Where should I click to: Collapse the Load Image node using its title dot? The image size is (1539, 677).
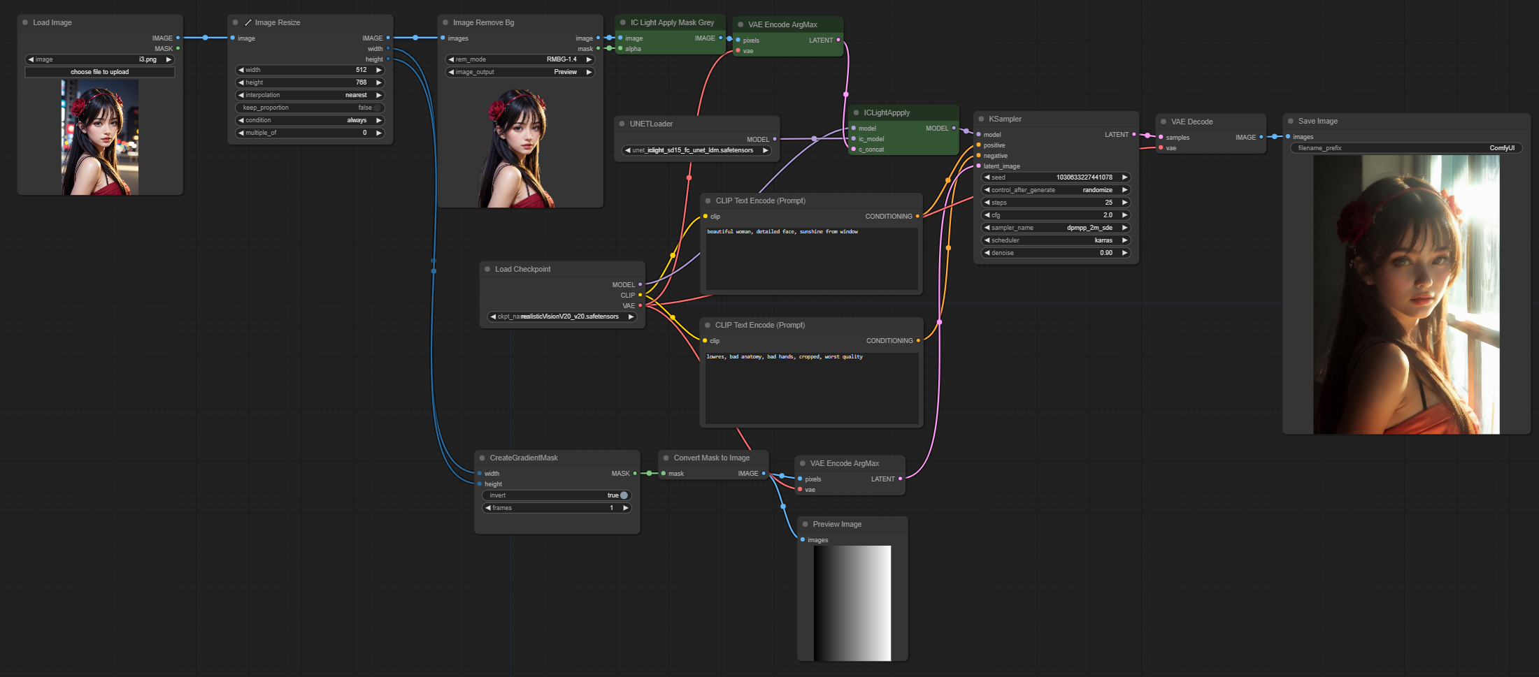25,22
